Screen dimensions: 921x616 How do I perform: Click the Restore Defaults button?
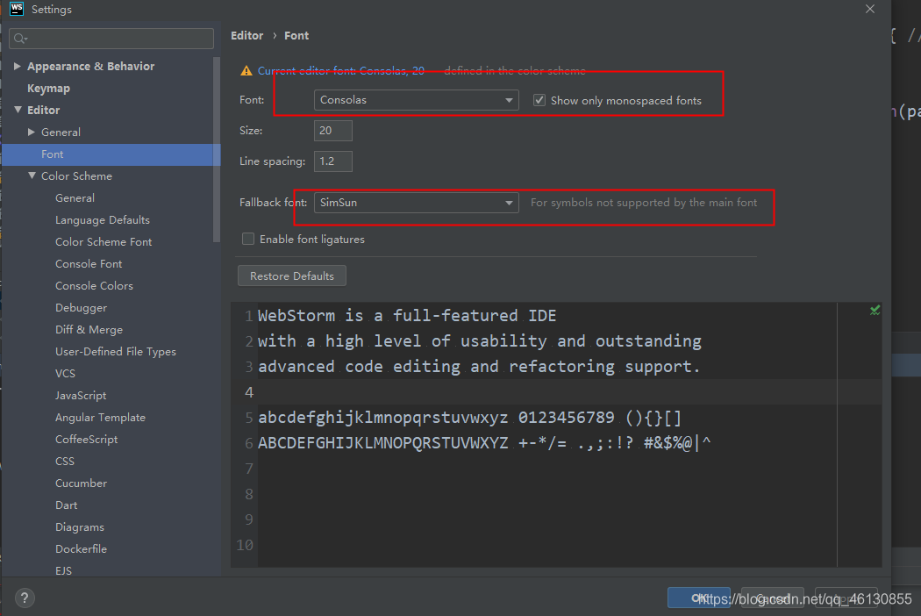(x=292, y=276)
